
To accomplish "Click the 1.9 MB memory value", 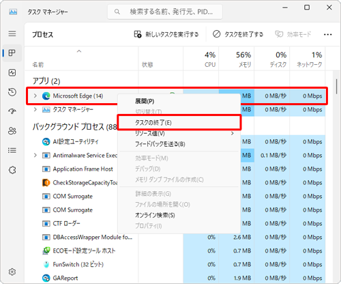I will 242,278.
